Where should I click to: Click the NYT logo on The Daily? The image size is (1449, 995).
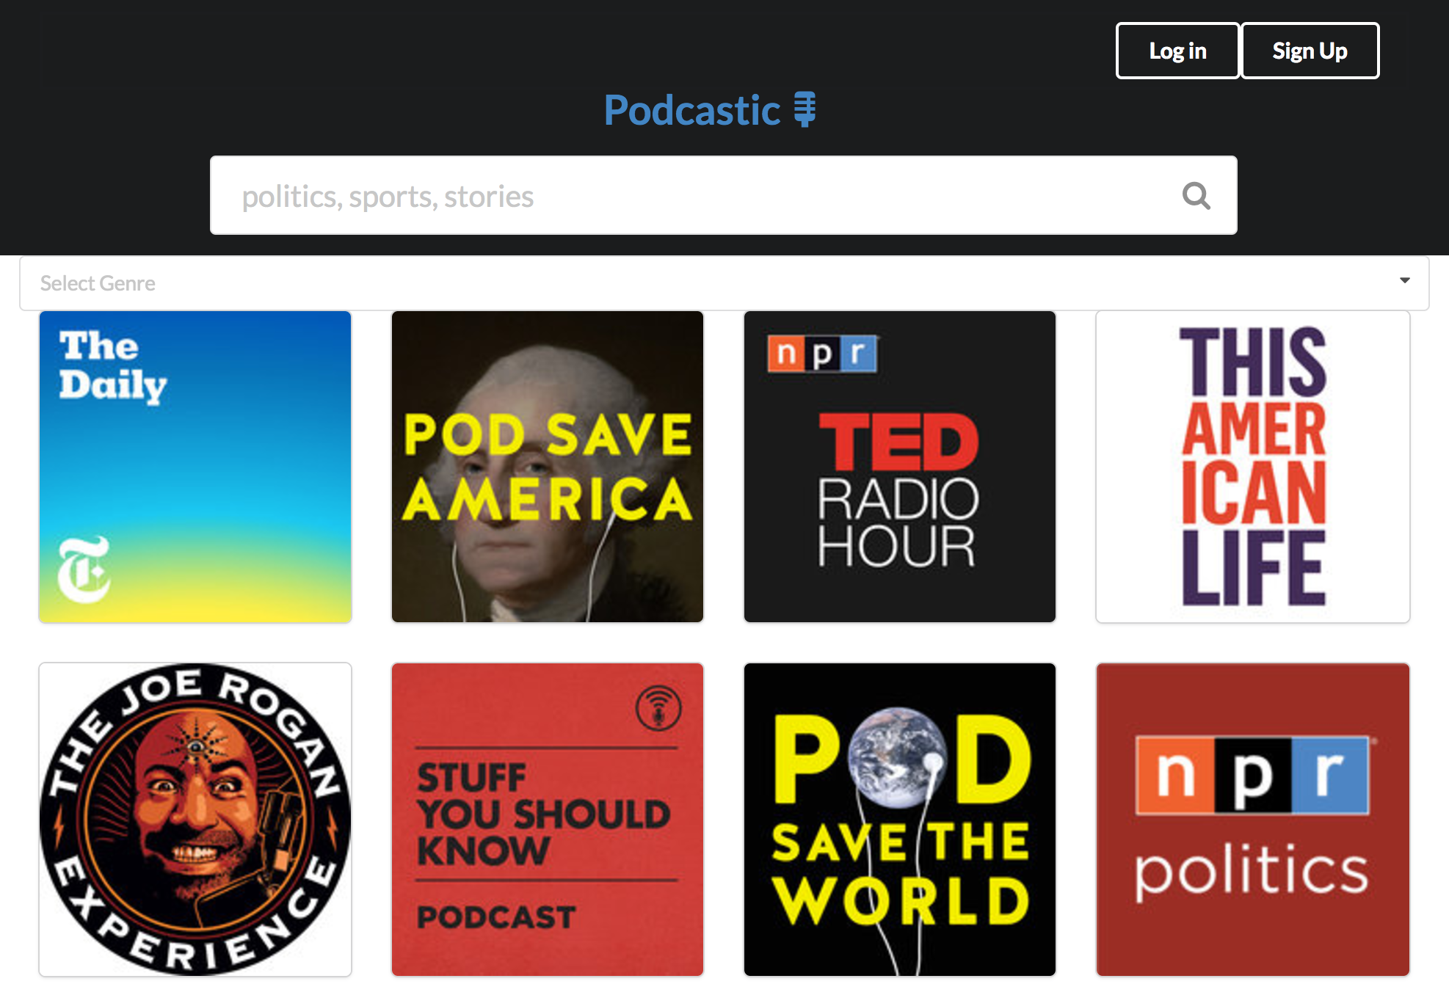84,569
